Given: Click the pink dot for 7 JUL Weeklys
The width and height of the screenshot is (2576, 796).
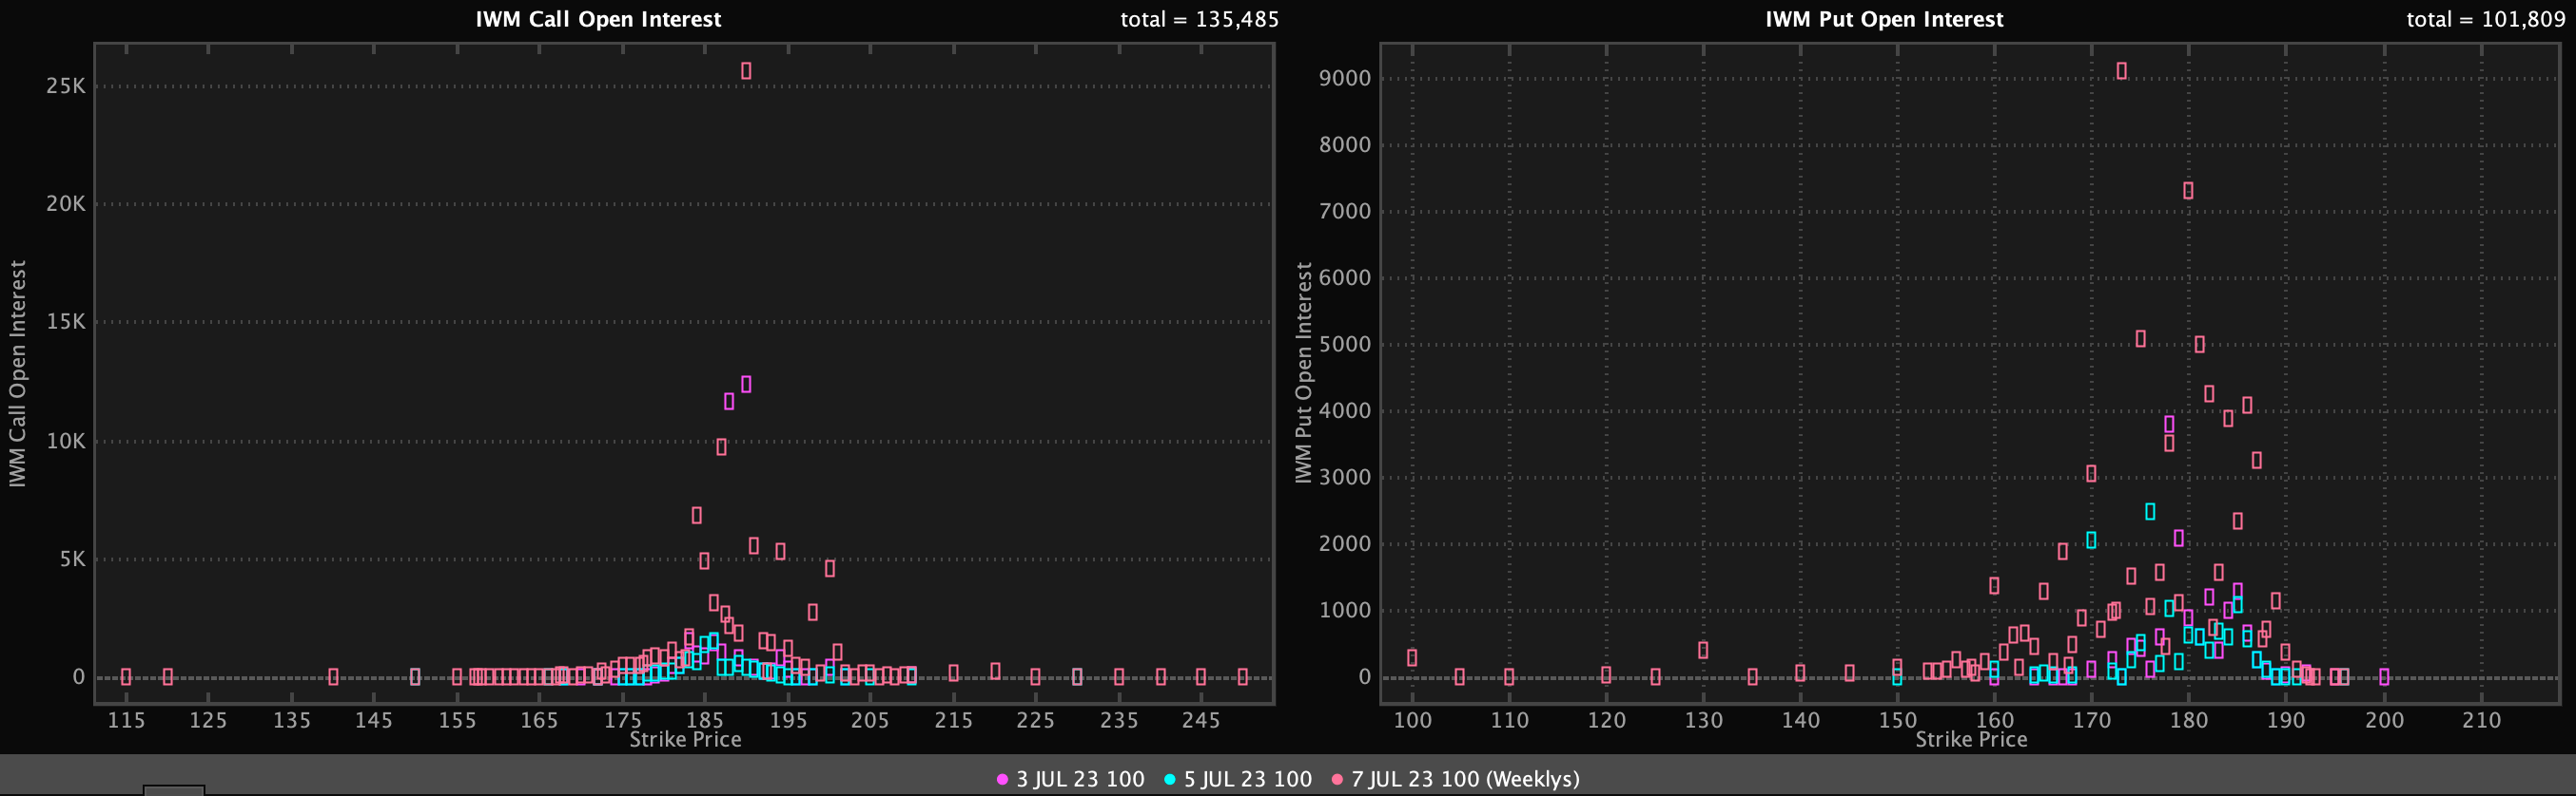Looking at the screenshot, I should (1337, 779).
